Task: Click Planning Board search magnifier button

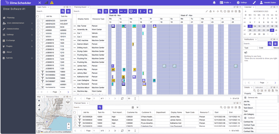Action: click(x=100, y=11)
